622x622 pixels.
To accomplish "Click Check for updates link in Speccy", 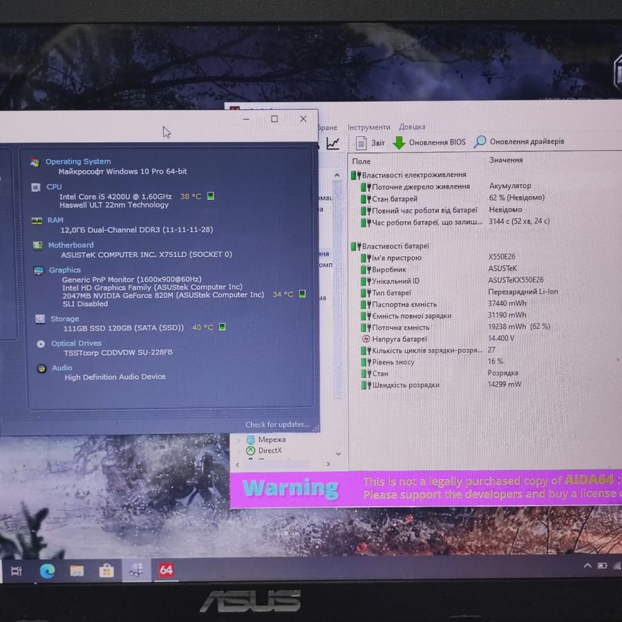I will [x=277, y=425].
